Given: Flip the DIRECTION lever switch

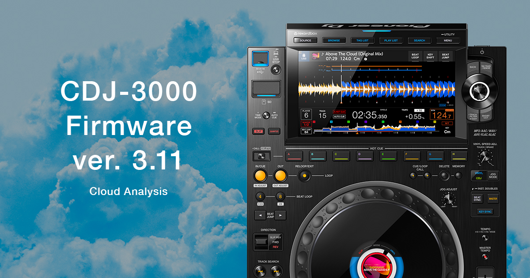Looking at the screenshot, I should [261, 242].
